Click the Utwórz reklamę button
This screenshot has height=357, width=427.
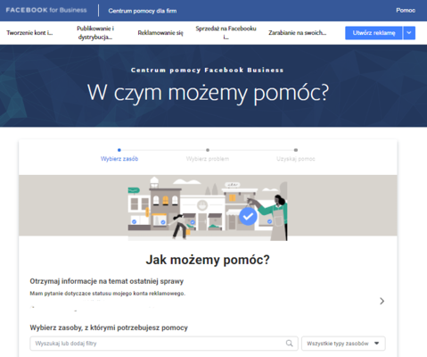374,33
